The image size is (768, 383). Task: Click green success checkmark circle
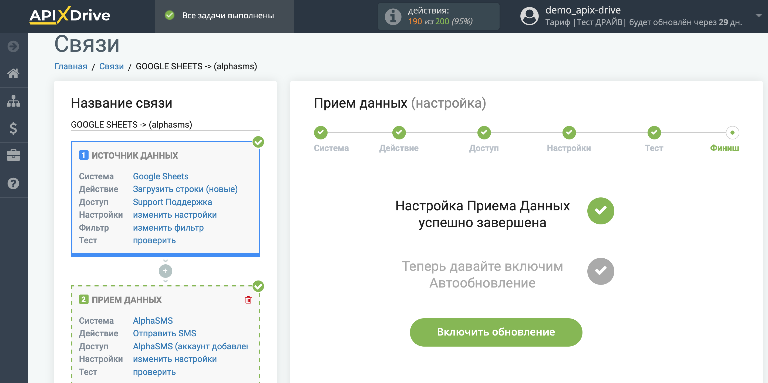[601, 211]
